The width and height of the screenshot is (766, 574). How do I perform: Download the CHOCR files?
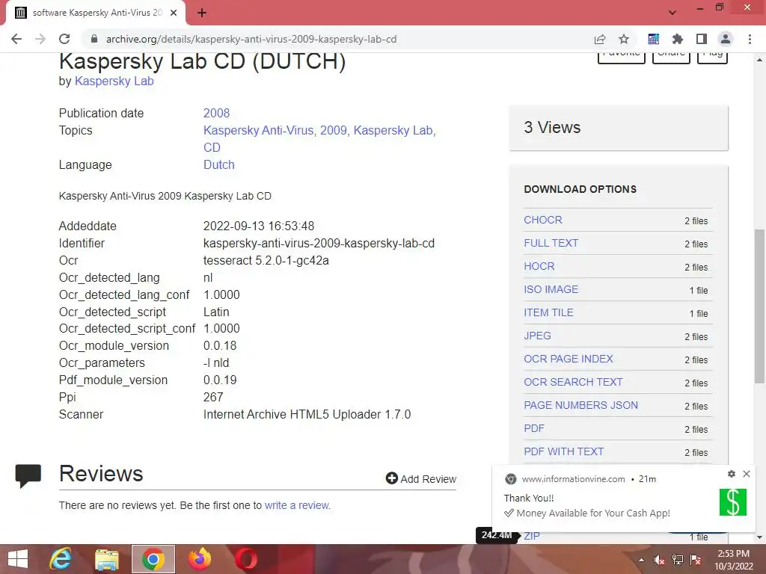(x=543, y=220)
